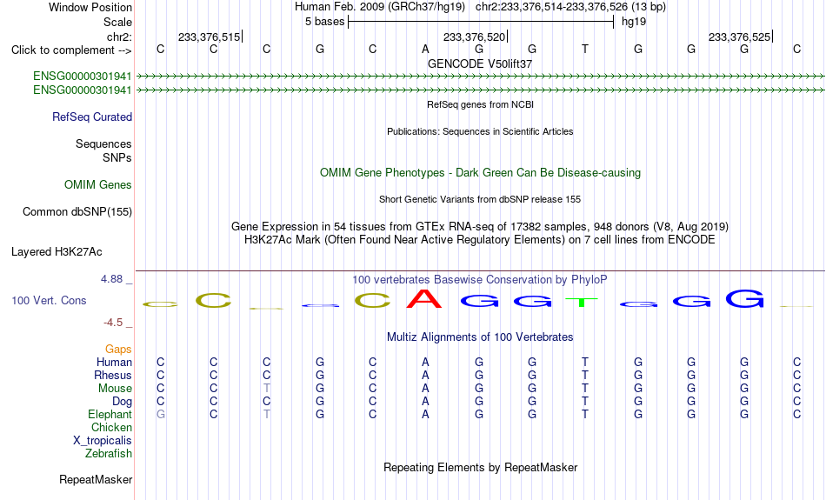Click '100 vertebrates Basewise Conservation by PhyloP' title
The image size is (826, 500).
[480, 280]
